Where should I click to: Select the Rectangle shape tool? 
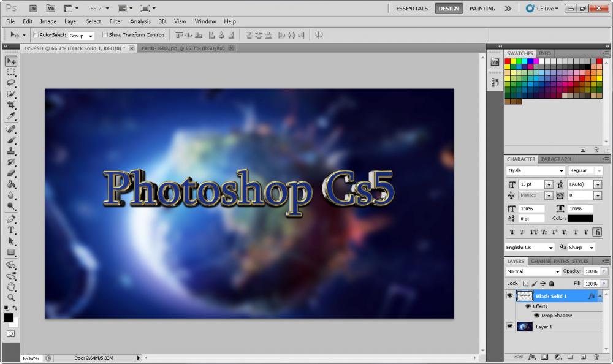click(x=11, y=252)
